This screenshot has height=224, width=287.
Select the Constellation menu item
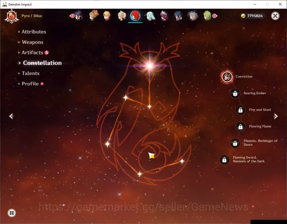coord(42,63)
